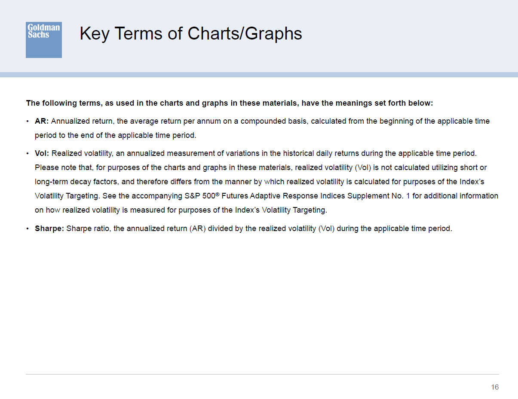
Task: Select the bold 'AR:' term label
Action: [42, 121]
